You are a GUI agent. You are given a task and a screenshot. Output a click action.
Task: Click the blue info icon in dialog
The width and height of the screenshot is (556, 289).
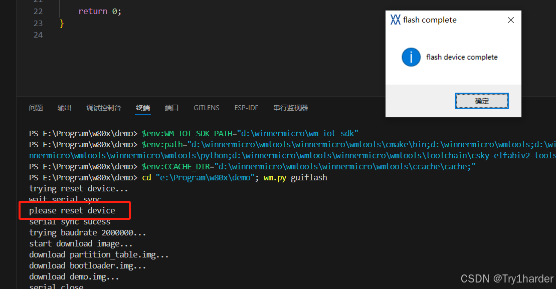click(x=411, y=57)
